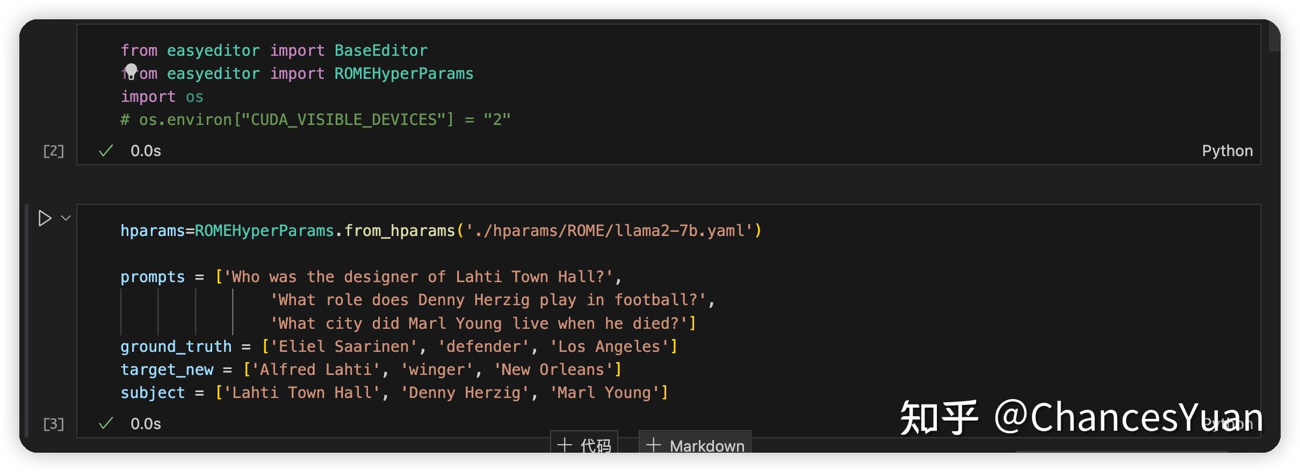Click the BaseEditor class name
The width and height of the screenshot is (1300, 472).
tap(380, 50)
